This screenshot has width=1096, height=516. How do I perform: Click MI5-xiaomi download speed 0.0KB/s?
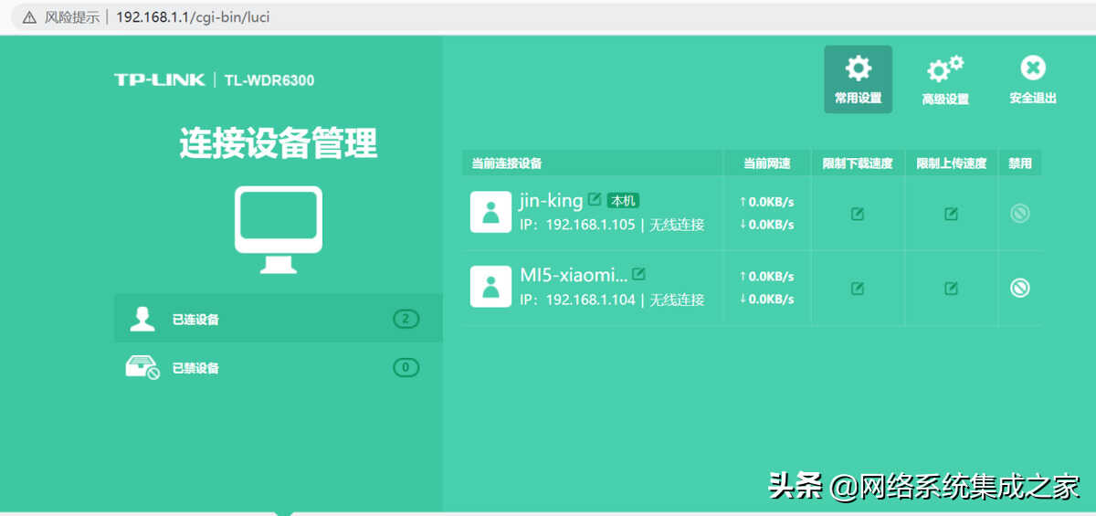[766, 299]
